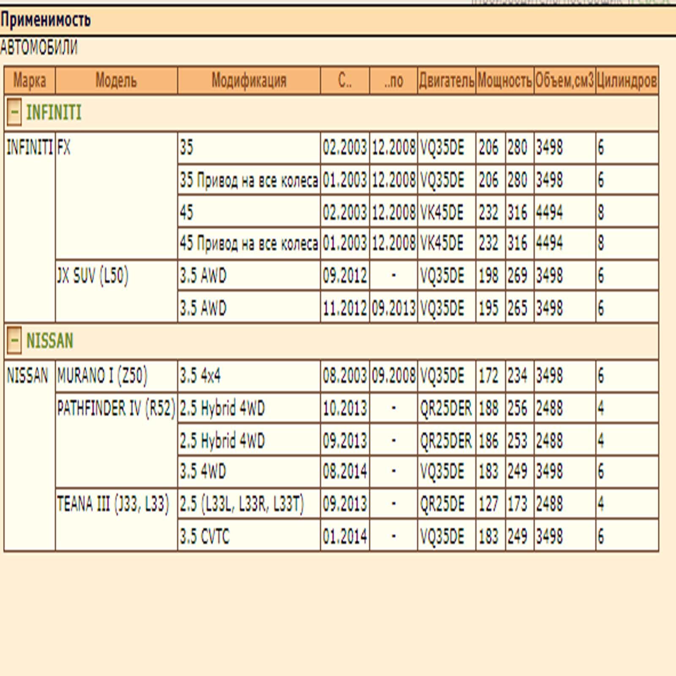Select the 253 horsepower value in Pathfinder row
The image size is (676, 676).
click(x=520, y=440)
